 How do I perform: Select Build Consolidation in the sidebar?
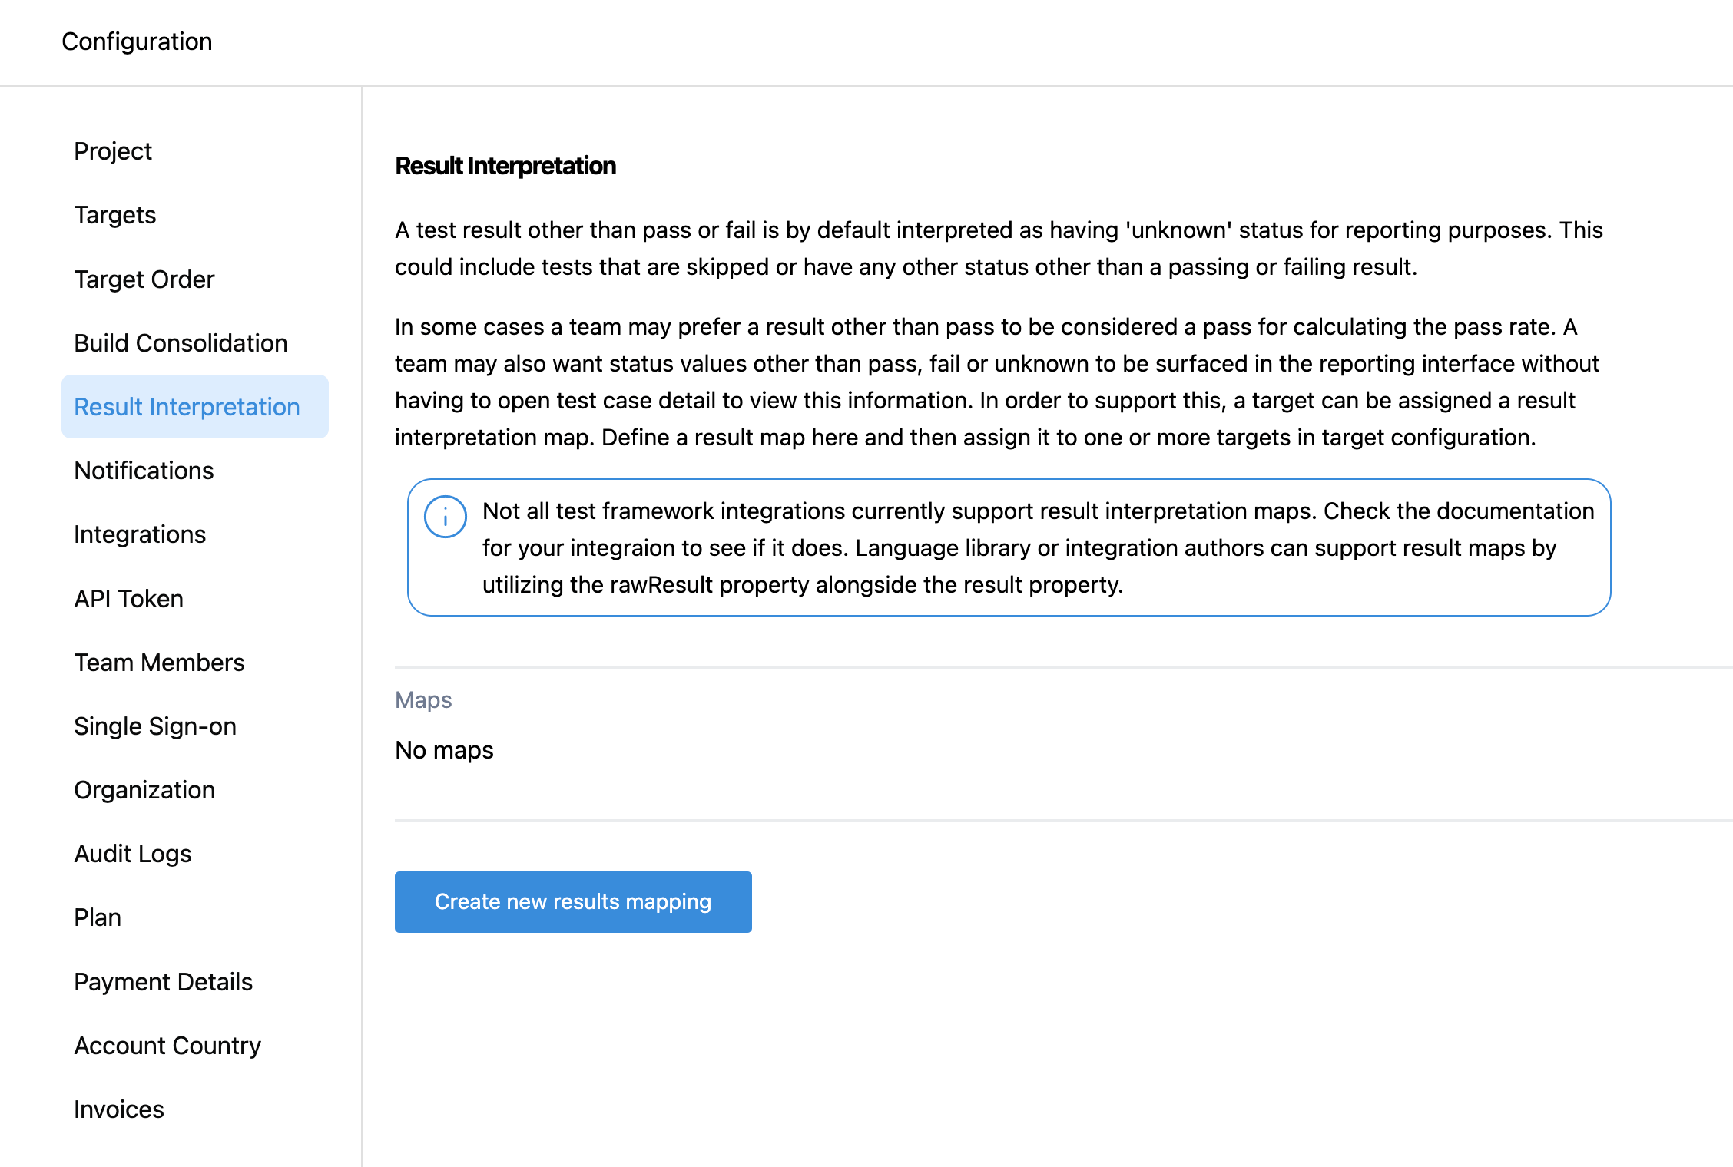(181, 343)
